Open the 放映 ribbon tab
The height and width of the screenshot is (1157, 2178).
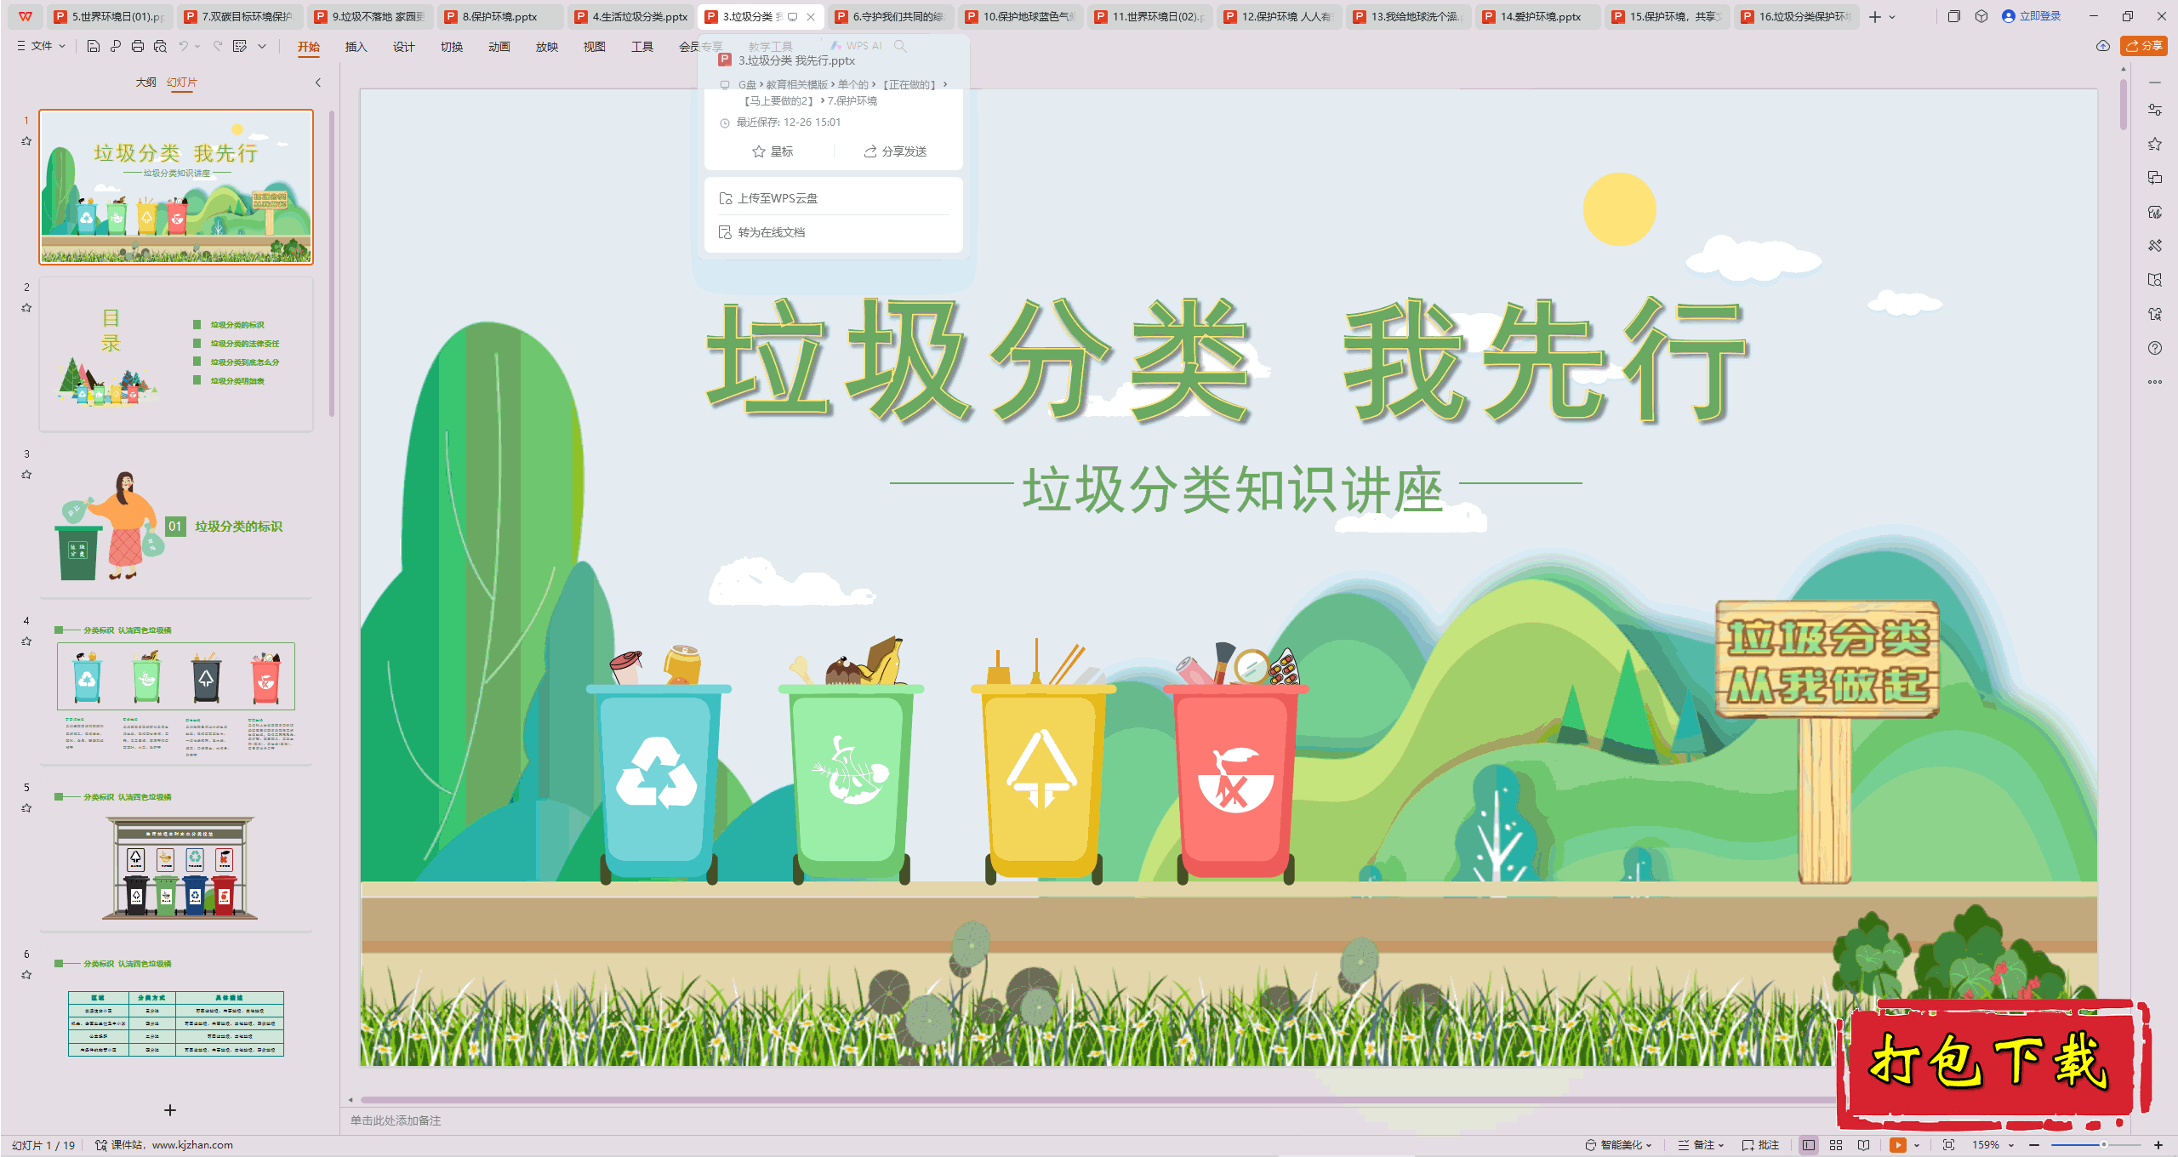pos(546,47)
